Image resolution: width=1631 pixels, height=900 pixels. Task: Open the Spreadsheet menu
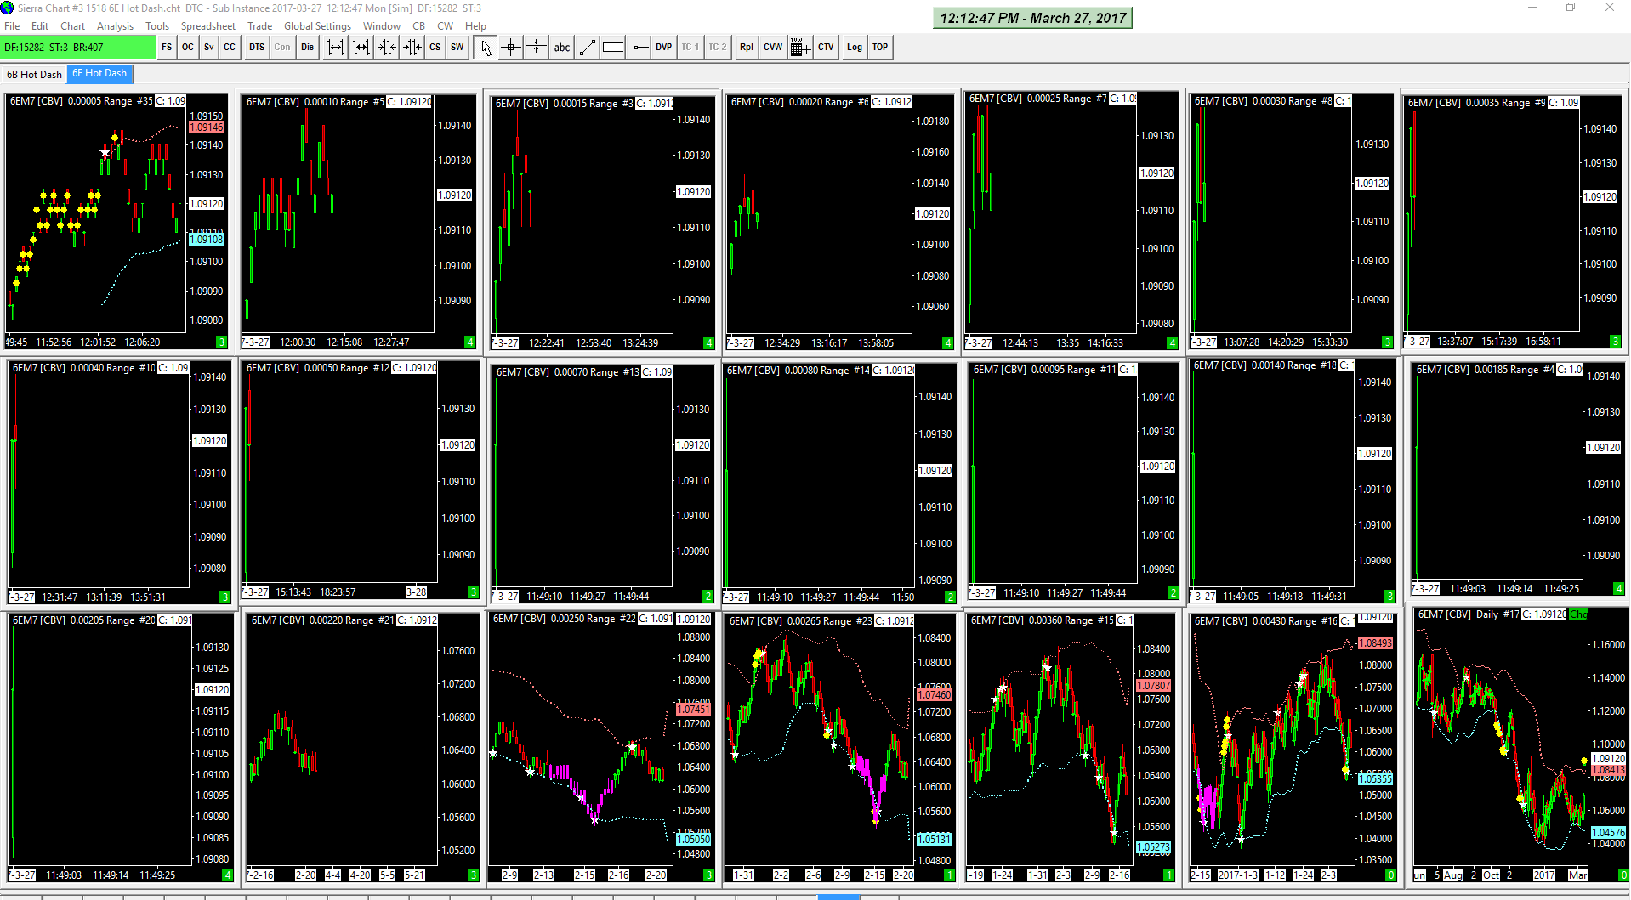tap(207, 26)
